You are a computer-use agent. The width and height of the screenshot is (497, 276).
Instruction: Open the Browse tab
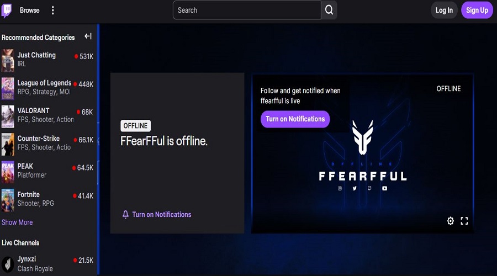pos(29,10)
